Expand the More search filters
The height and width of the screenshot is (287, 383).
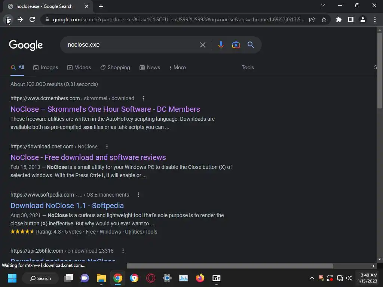tap(178, 68)
